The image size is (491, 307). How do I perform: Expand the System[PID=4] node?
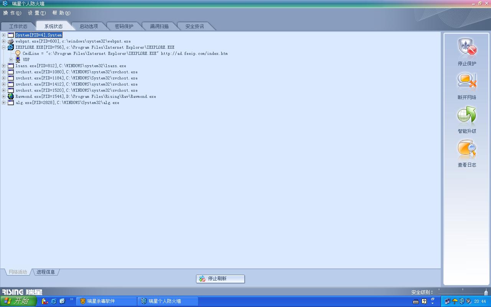click(x=4, y=35)
